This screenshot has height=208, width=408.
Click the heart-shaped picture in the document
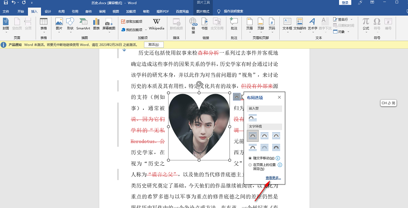(199, 127)
